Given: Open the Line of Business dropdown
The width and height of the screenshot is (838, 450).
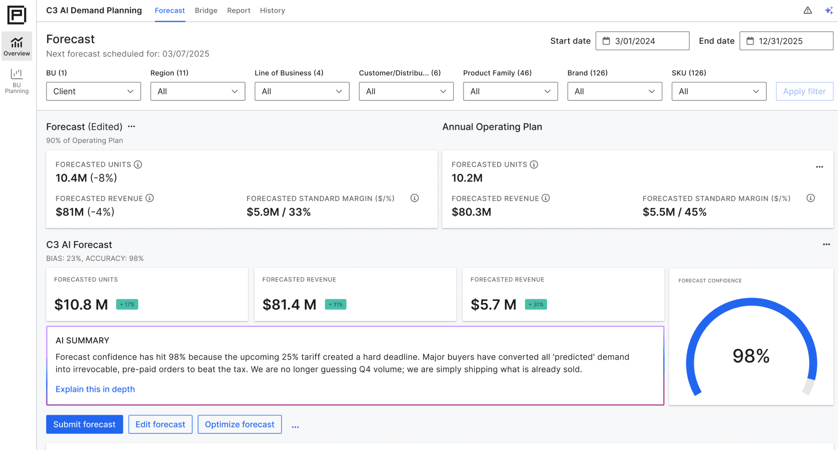Looking at the screenshot, I should [x=302, y=91].
